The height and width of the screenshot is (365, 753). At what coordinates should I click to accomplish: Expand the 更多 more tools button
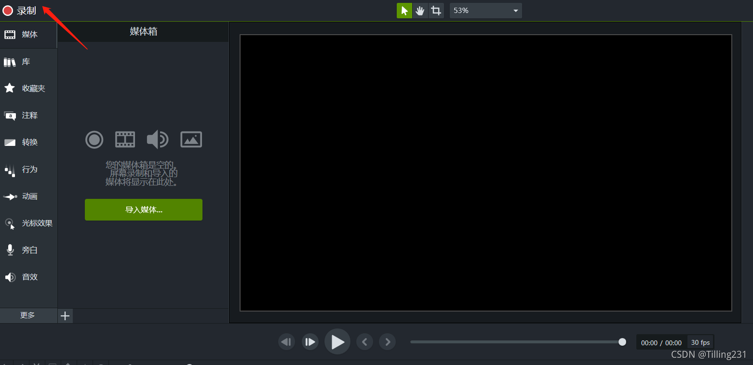click(x=28, y=315)
